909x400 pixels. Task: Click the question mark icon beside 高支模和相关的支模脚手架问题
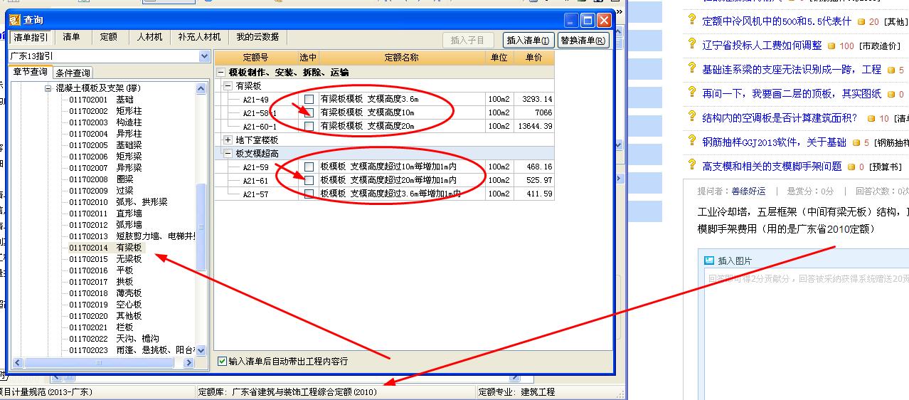coord(691,165)
